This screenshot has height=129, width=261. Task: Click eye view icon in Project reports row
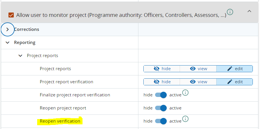193,69
